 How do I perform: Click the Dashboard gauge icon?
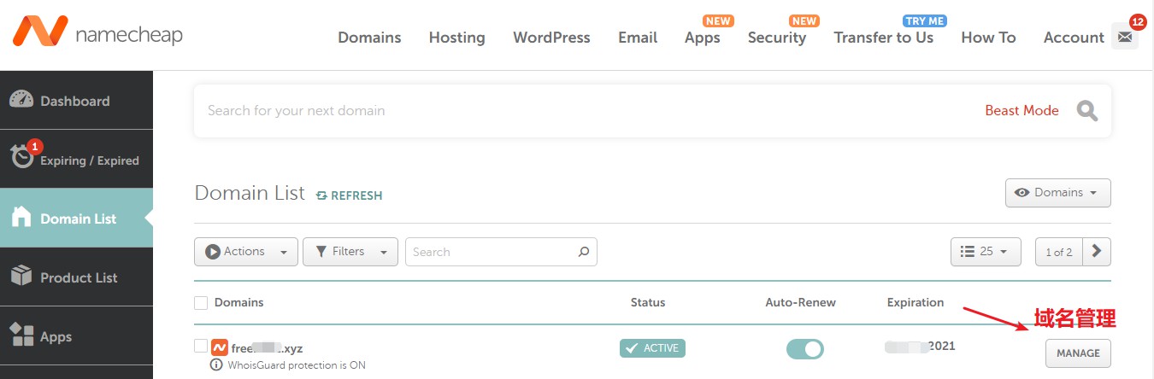21,100
